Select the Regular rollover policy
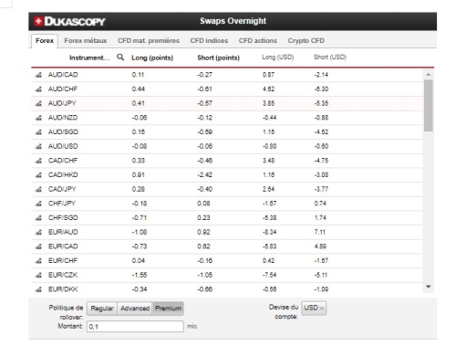This screenshot has height=346, width=456. (102, 309)
